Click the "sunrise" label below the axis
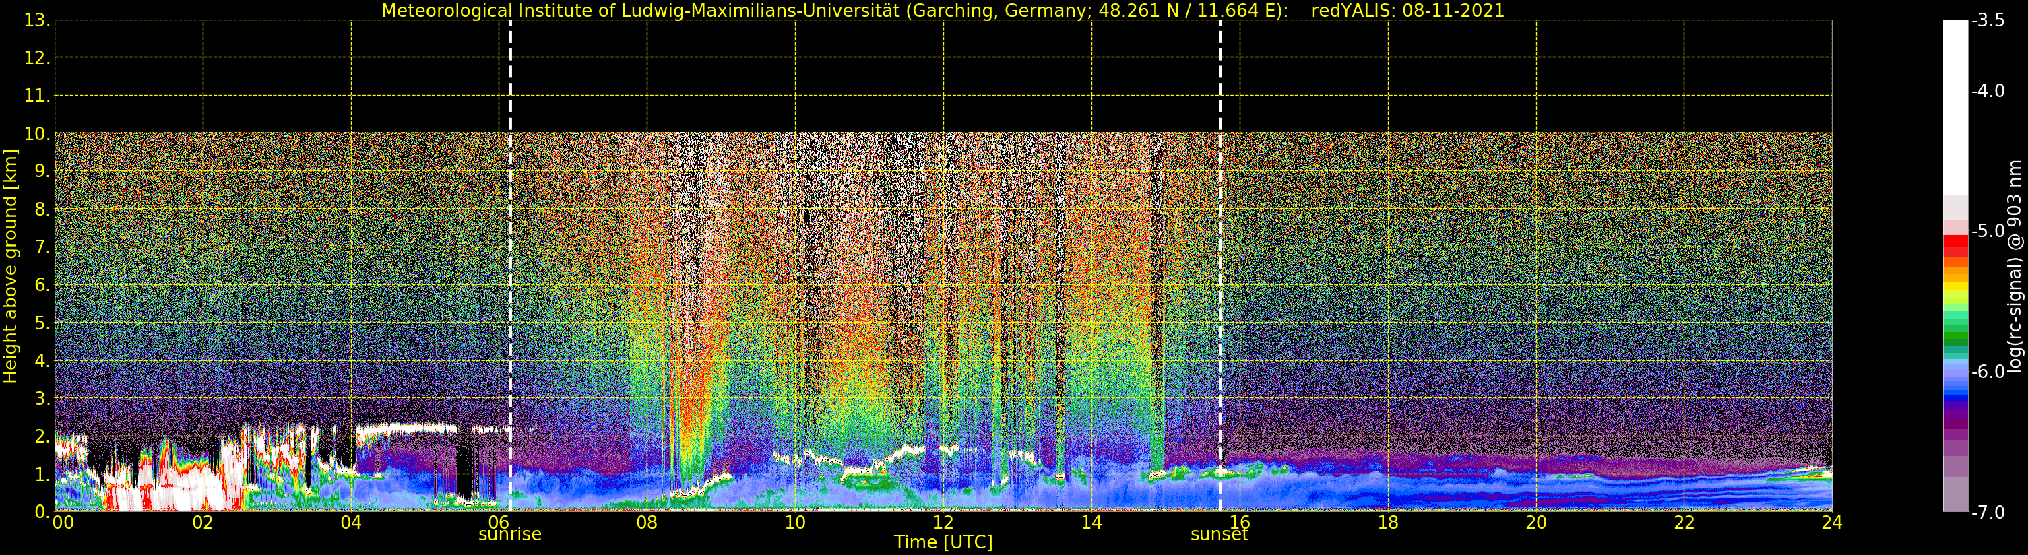 click(509, 535)
